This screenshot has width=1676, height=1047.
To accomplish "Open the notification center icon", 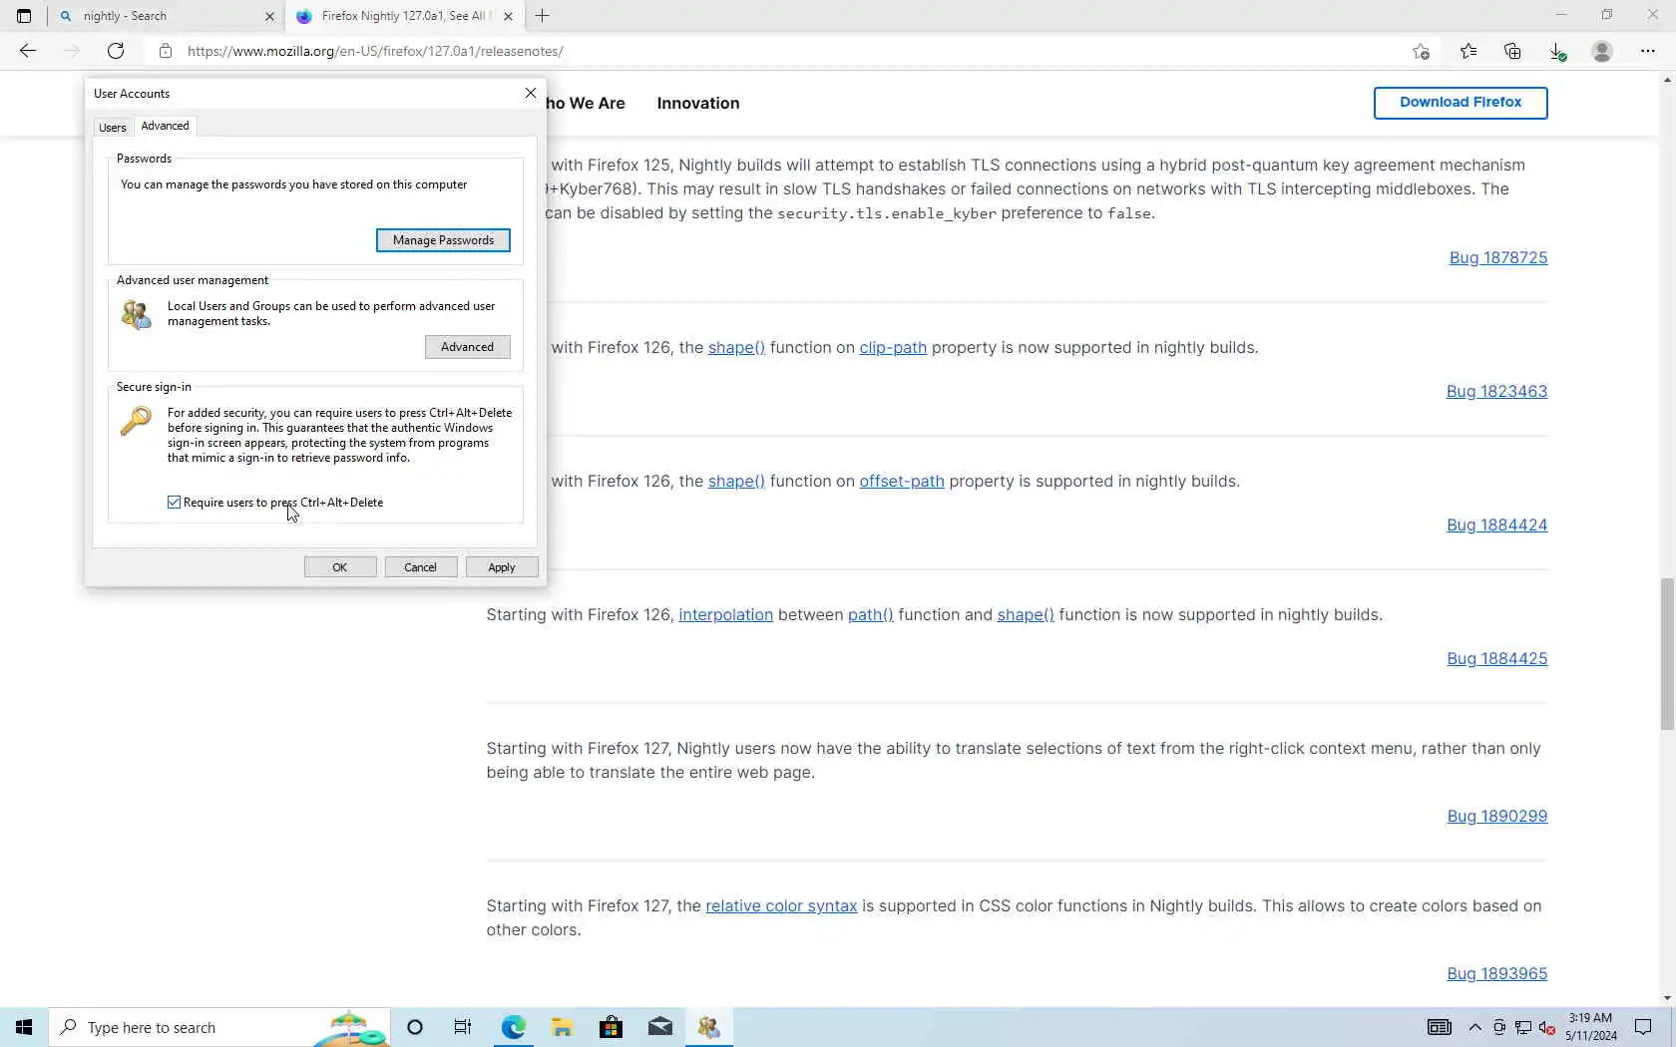I will point(1643,1027).
